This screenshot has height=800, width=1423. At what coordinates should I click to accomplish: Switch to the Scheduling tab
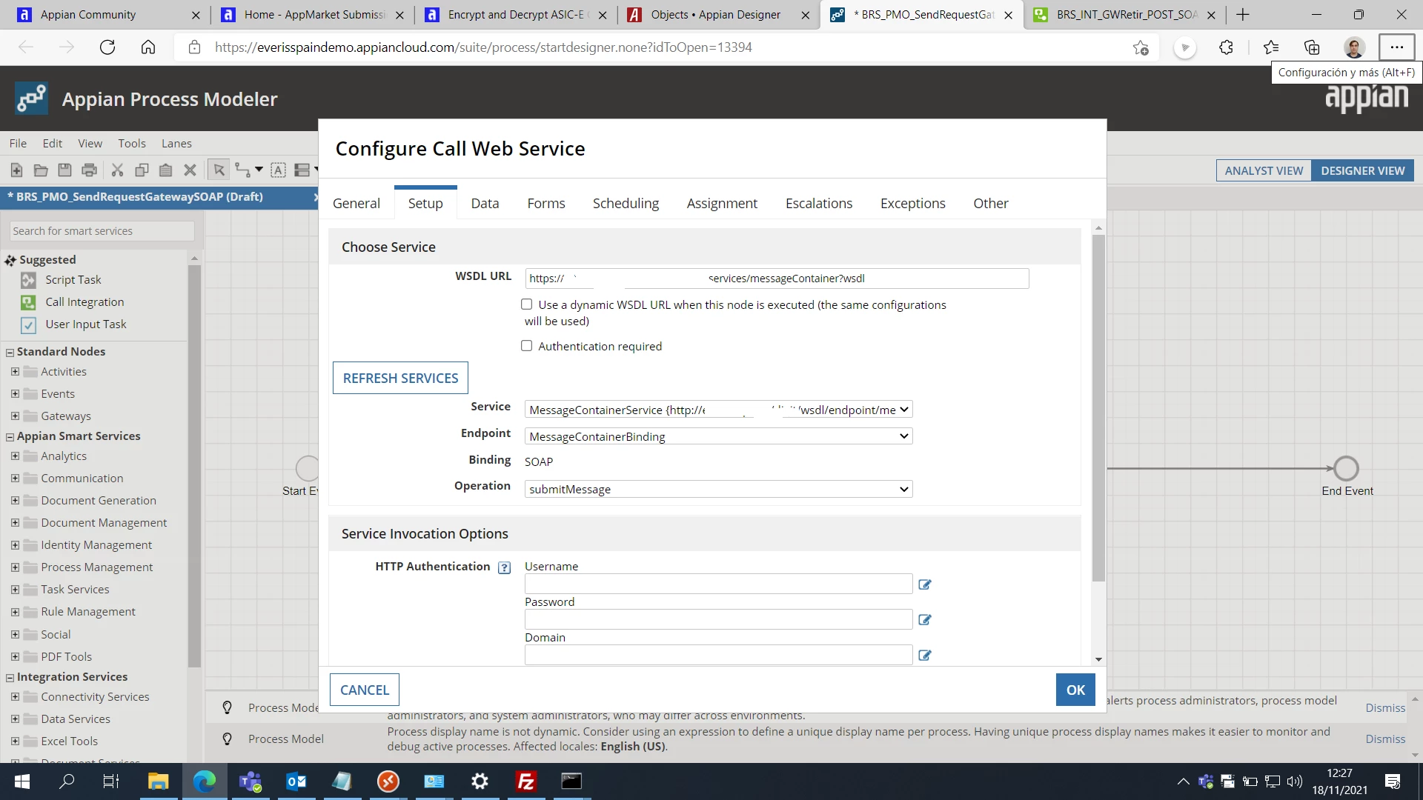[626, 204]
